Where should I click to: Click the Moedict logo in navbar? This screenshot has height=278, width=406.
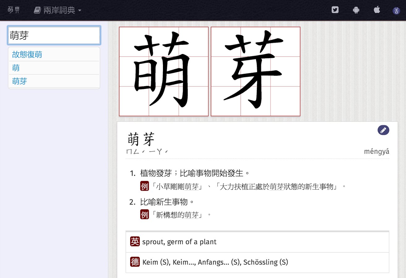pyautogui.click(x=14, y=10)
